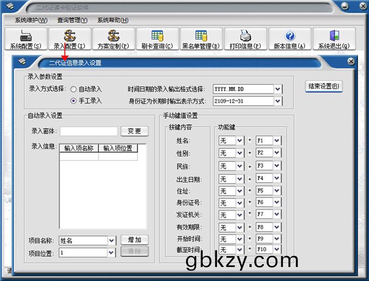369x281 pixels.
Task: Expand the F10 function key dropdown
Action: 277,249
